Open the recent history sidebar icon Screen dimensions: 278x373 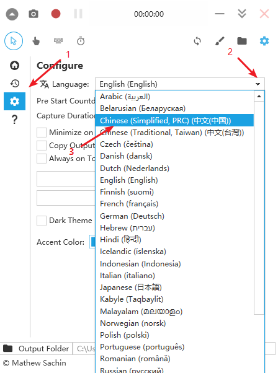[14, 83]
